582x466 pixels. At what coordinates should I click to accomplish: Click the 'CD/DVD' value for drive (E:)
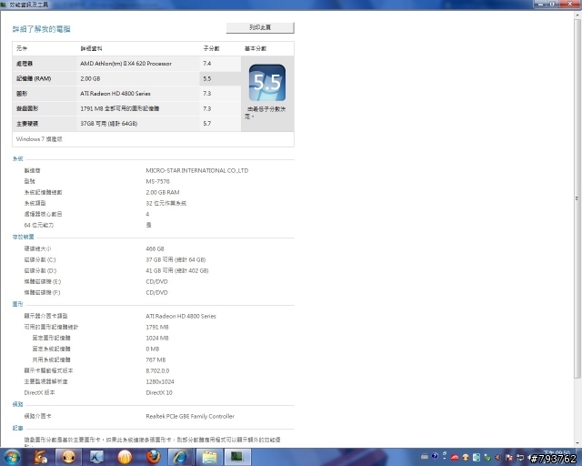pos(156,281)
